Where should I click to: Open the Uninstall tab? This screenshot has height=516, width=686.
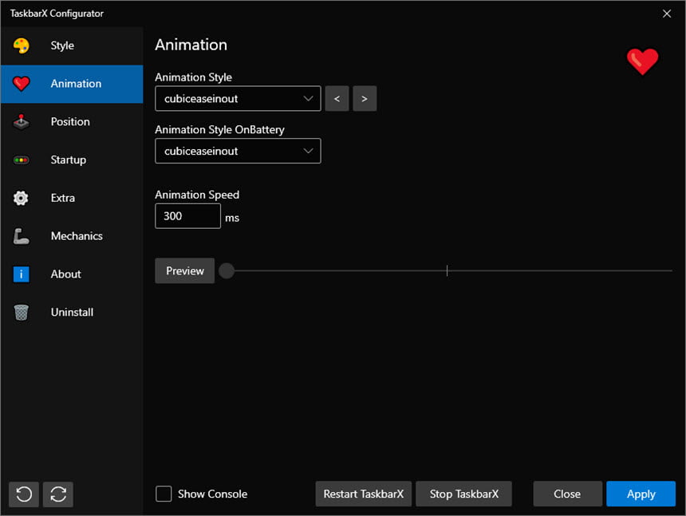[72, 312]
